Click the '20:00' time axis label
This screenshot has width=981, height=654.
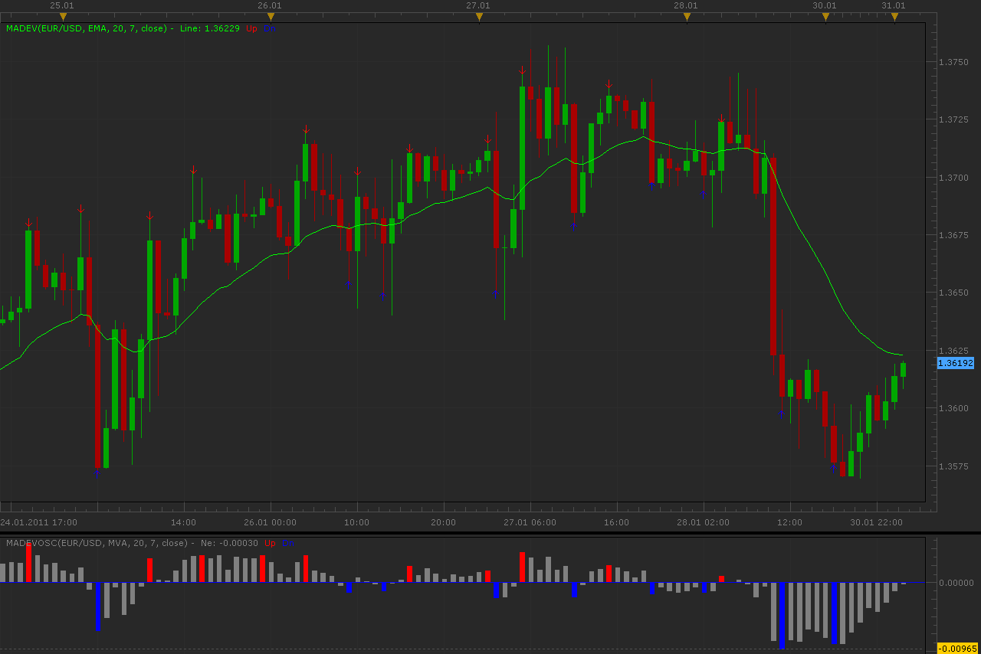pos(443,522)
